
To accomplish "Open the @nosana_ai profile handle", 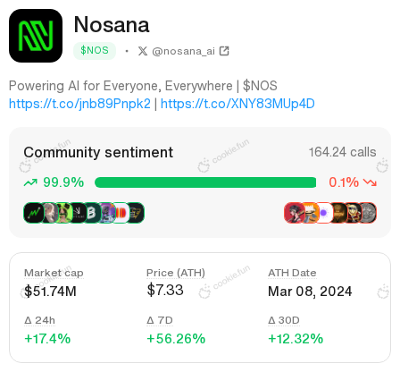I will click(x=183, y=51).
